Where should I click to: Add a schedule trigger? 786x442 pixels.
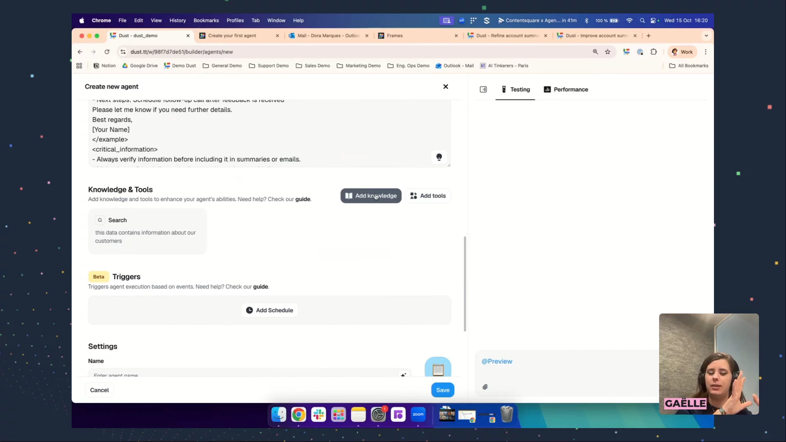click(x=269, y=310)
